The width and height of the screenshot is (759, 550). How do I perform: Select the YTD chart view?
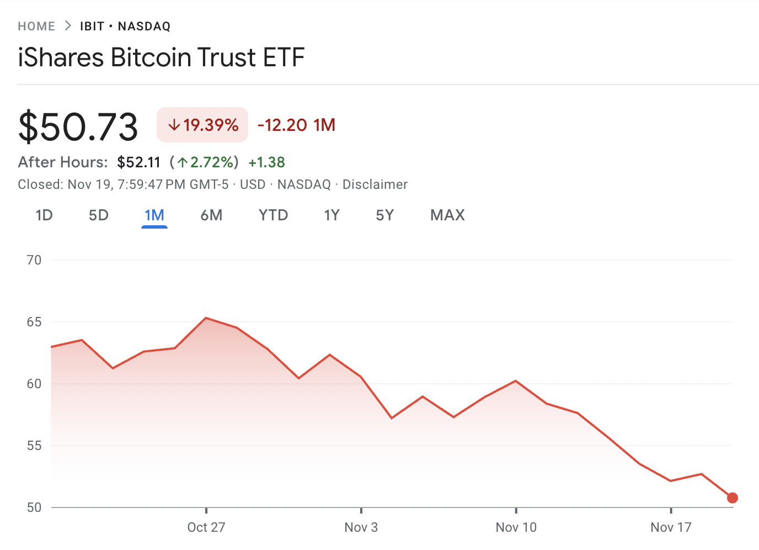pos(273,215)
